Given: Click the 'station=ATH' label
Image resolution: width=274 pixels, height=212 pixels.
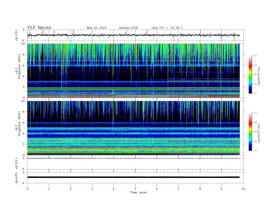Looking at the screenshot, I should click(128, 28).
